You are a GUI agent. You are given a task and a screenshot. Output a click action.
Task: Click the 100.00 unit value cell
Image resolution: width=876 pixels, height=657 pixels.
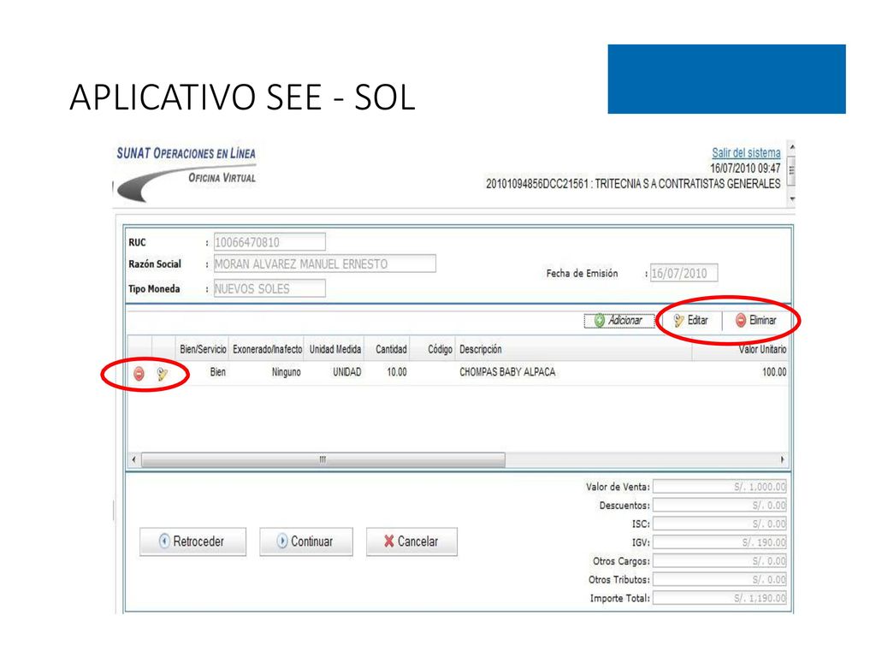point(774,372)
